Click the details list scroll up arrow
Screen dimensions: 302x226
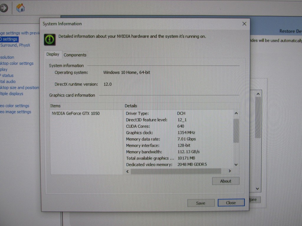point(236,113)
